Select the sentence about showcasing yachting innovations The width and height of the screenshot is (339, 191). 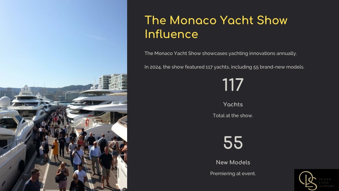coord(220,53)
